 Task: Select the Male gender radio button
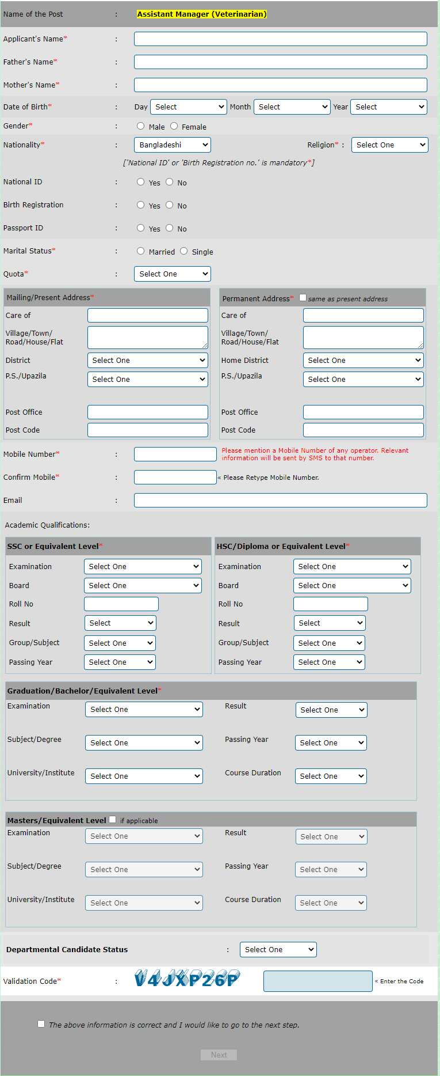(140, 126)
